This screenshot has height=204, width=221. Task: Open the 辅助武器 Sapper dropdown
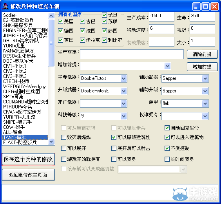(205, 78)
